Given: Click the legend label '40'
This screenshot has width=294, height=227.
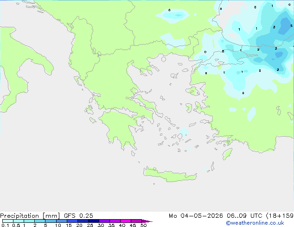Looking at the screenshot, I should click(122, 225).
